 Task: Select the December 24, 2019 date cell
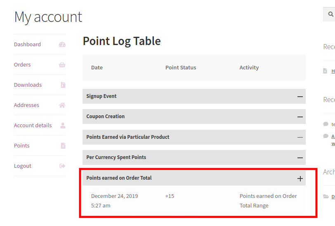pyautogui.click(x=115, y=201)
